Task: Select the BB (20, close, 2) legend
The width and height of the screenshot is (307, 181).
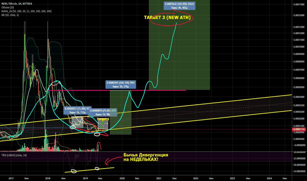Action: click(10, 15)
